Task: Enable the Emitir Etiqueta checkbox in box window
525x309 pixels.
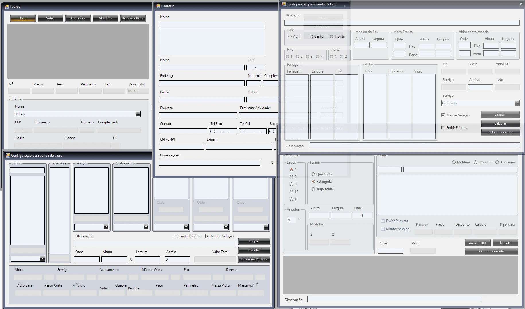Action: (443, 127)
